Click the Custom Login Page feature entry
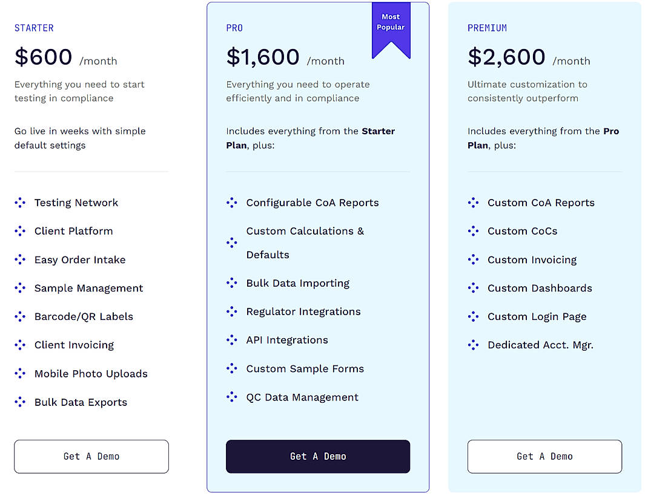Image resolution: width=648 pixels, height=496 pixels. click(537, 316)
